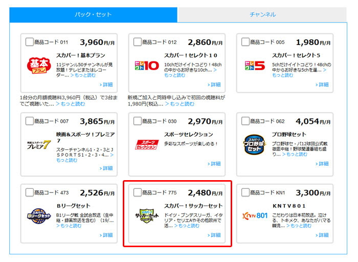Click the 3,865円/月 price
Viewport: 358px width, 262px height.
(97, 121)
